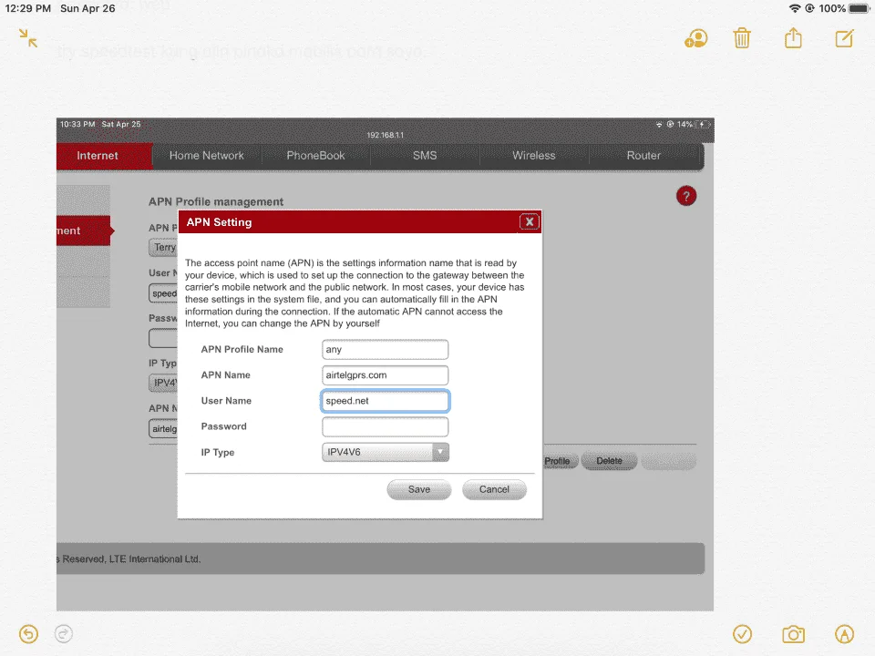Go to the SMS tab
Screen dimensions: 875x656
(425, 156)
